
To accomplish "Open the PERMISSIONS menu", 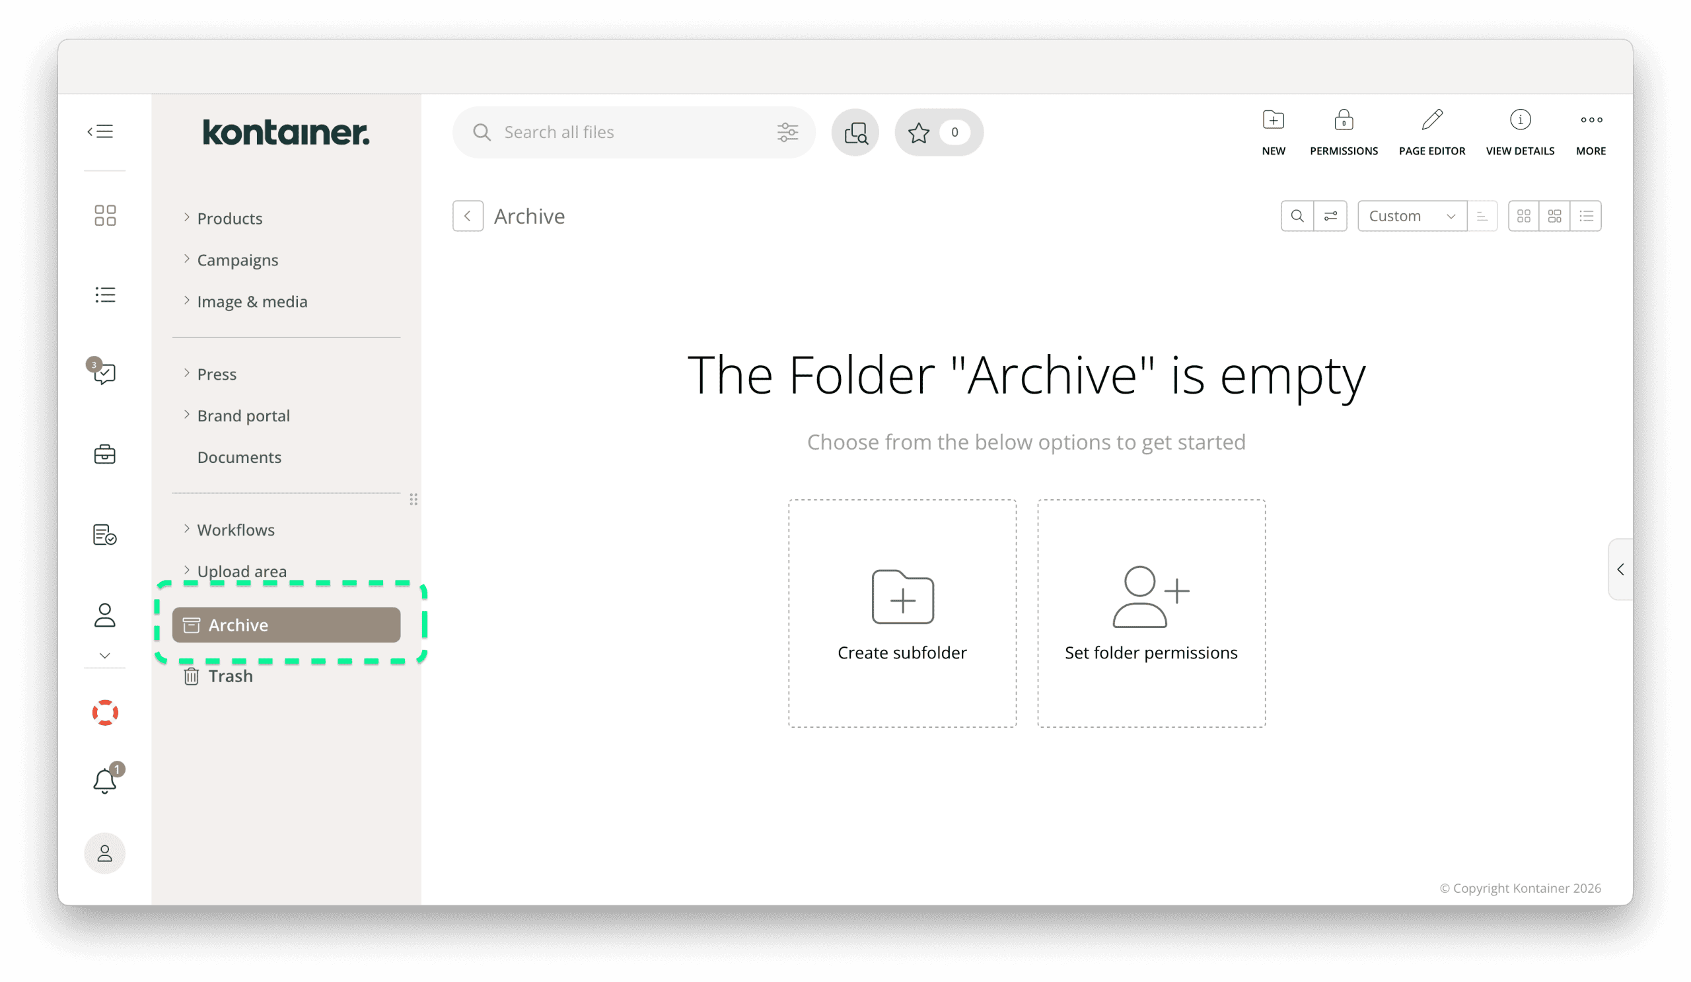I will pos(1344,132).
